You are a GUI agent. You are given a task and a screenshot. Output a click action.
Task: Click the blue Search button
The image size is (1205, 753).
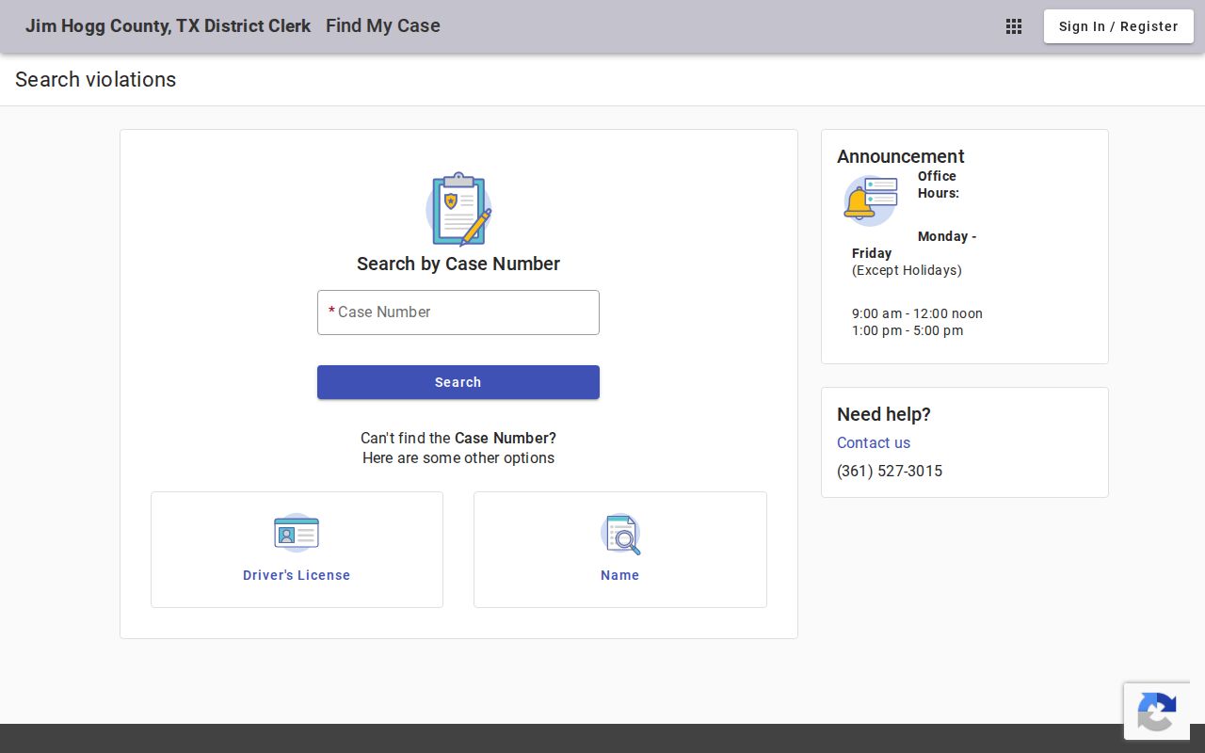(458, 382)
